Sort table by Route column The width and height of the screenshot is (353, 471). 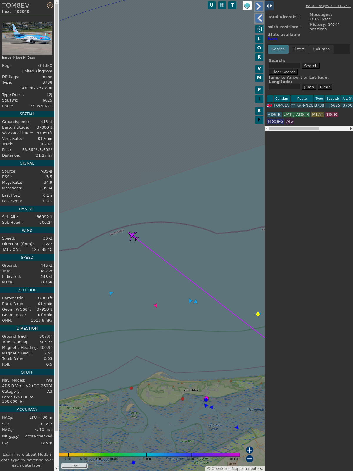(x=302, y=99)
